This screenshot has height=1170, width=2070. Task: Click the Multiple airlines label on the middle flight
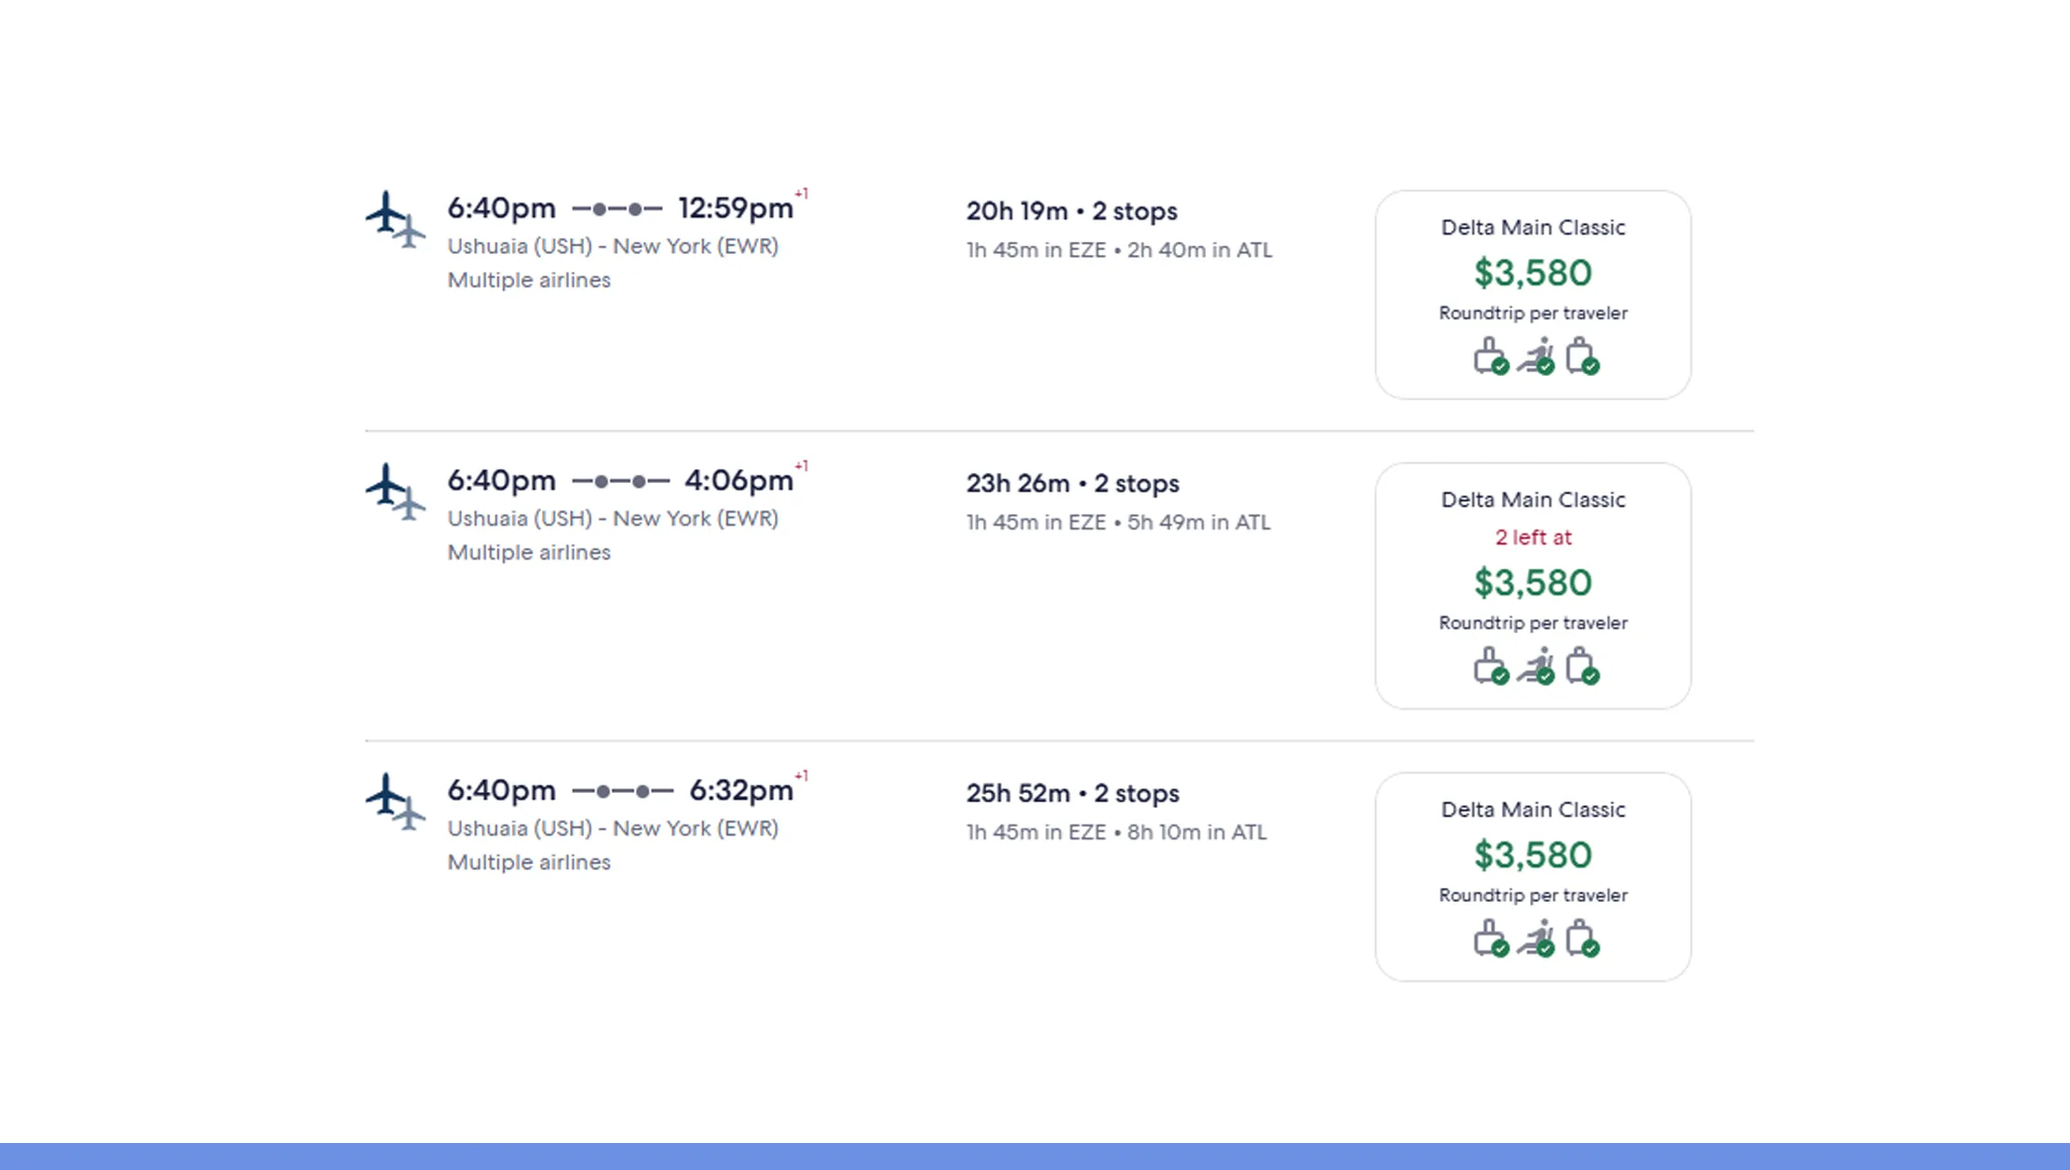tap(528, 552)
